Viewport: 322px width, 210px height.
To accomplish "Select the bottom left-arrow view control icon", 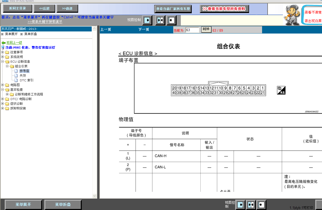I will pos(261,205).
